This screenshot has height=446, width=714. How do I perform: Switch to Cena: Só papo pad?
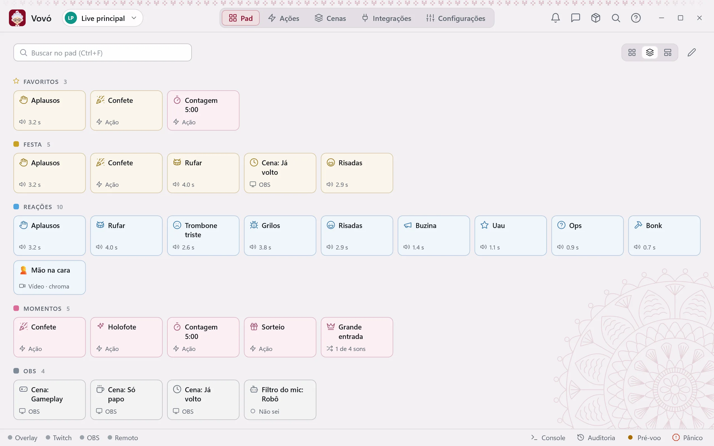[126, 400]
